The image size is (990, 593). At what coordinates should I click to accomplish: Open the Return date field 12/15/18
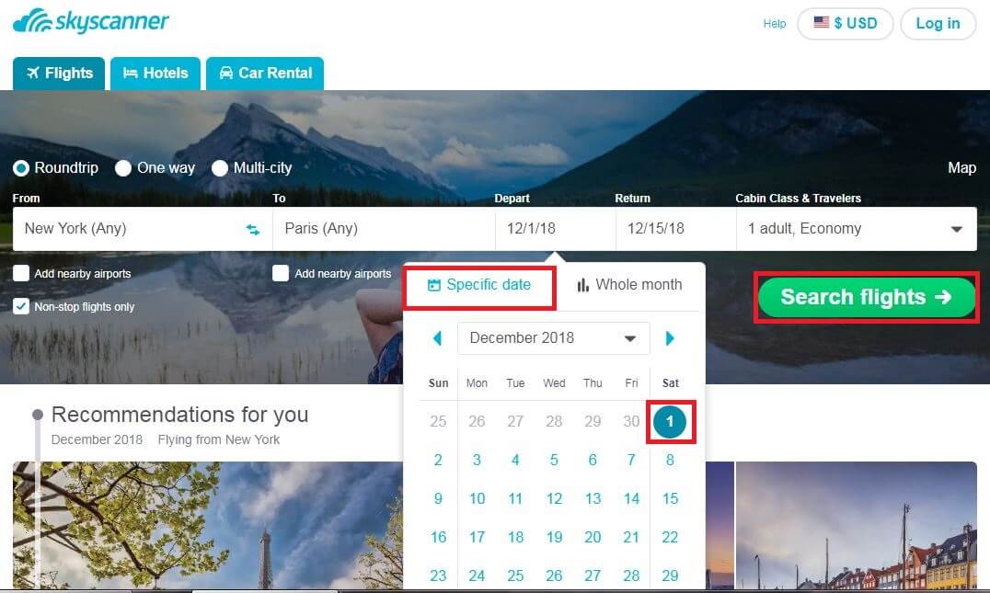pyautogui.click(x=675, y=228)
